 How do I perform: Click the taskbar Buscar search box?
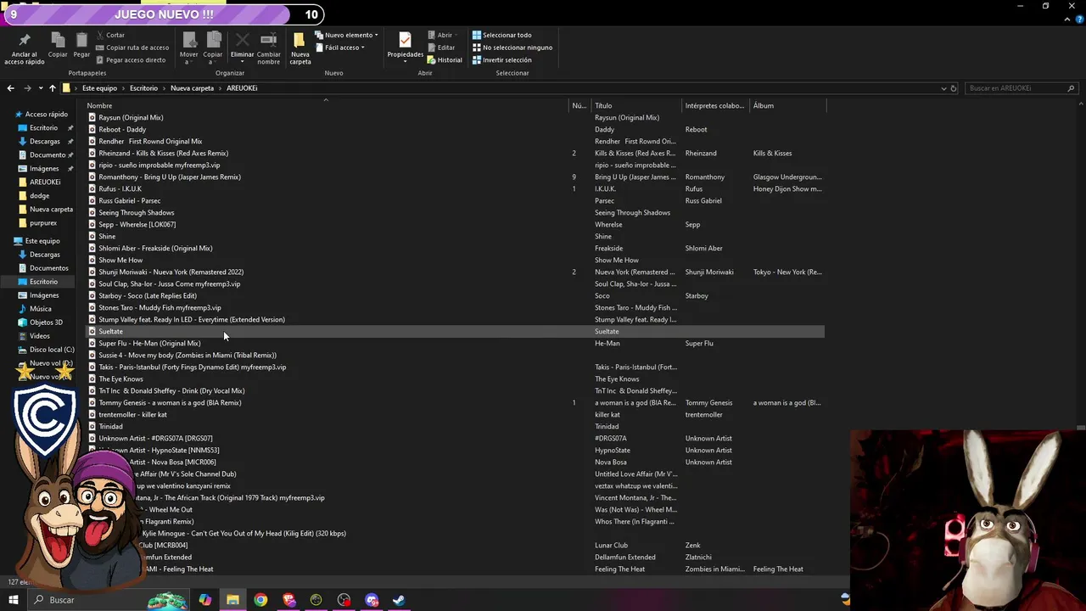pyautogui.click(x=110, y=600)
